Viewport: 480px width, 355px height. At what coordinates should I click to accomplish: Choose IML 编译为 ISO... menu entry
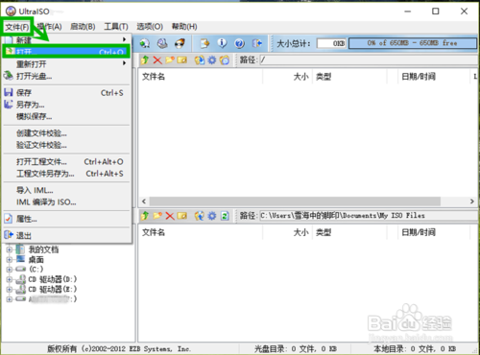pos(67,202)
